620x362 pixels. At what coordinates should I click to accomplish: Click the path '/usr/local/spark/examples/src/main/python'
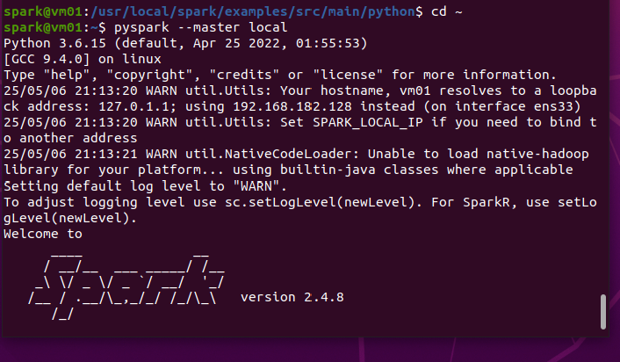pos(253,12)
